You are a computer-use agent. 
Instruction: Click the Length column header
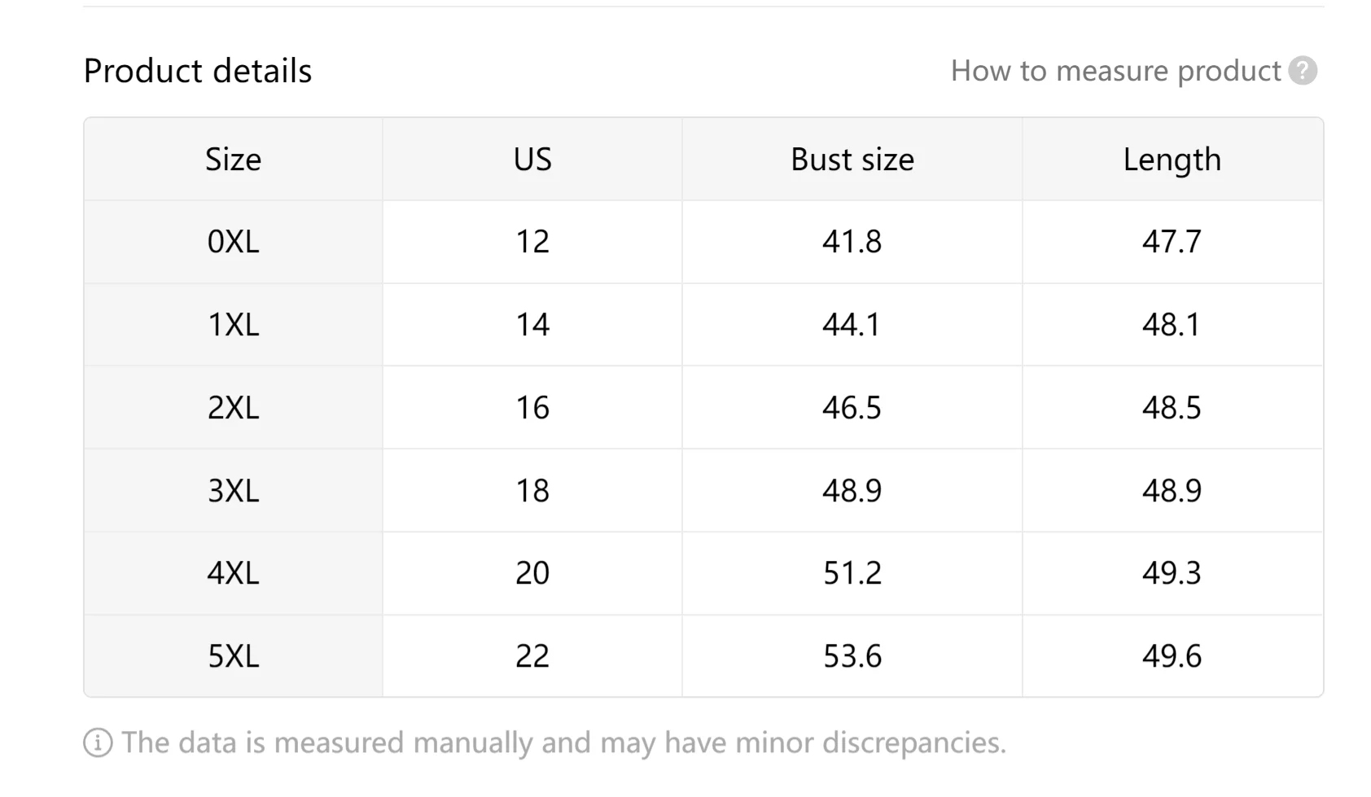[x=1172, y=160]
